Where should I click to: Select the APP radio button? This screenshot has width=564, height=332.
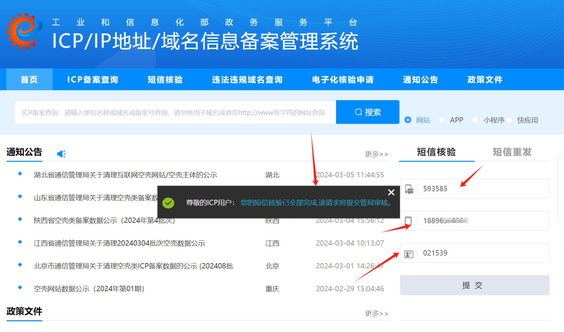[x=442, y=120]
